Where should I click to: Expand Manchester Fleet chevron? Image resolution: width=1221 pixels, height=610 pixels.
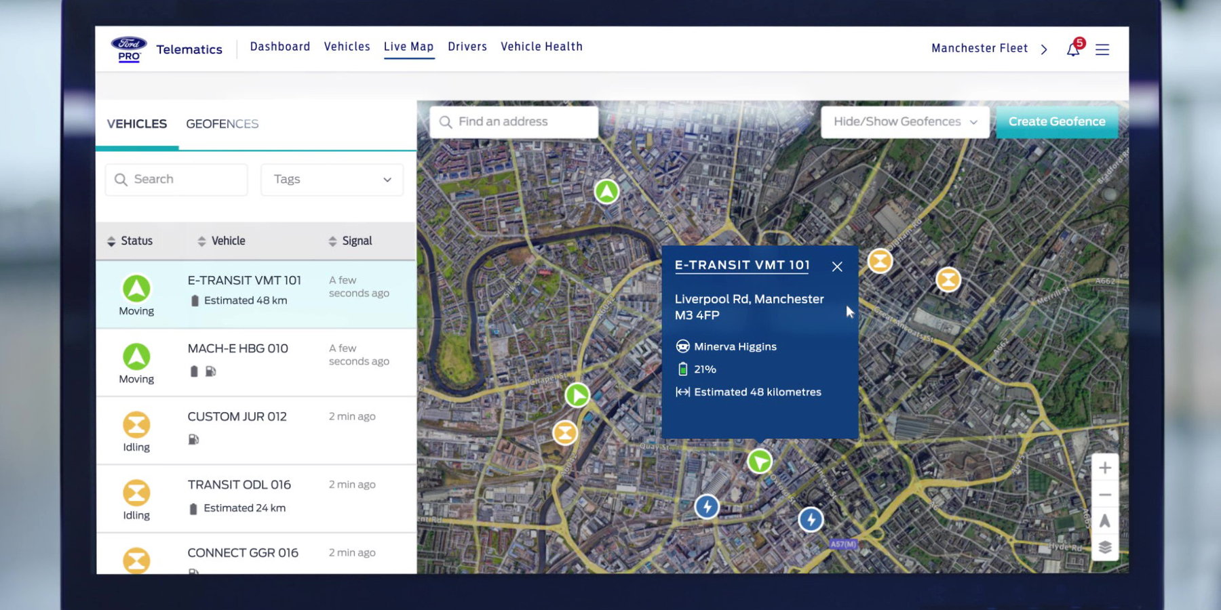(x=1044, y=49)
